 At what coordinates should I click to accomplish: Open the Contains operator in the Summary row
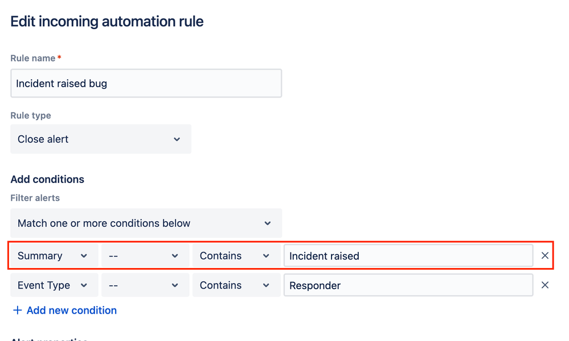coord(236,255)
